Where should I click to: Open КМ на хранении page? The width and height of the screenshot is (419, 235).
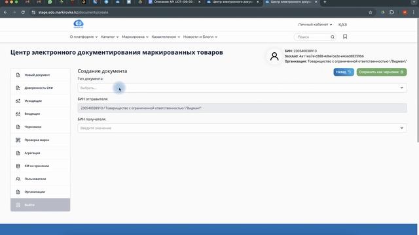pos(41,166)
